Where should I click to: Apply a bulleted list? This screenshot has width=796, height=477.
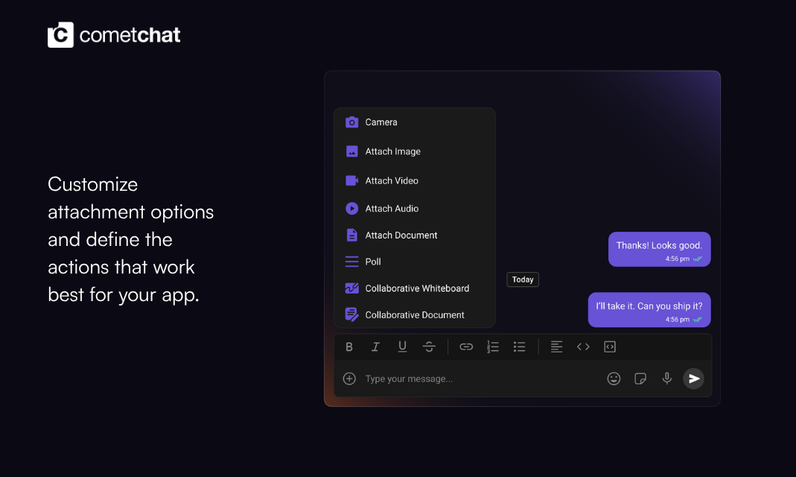[x=519, y=347]
